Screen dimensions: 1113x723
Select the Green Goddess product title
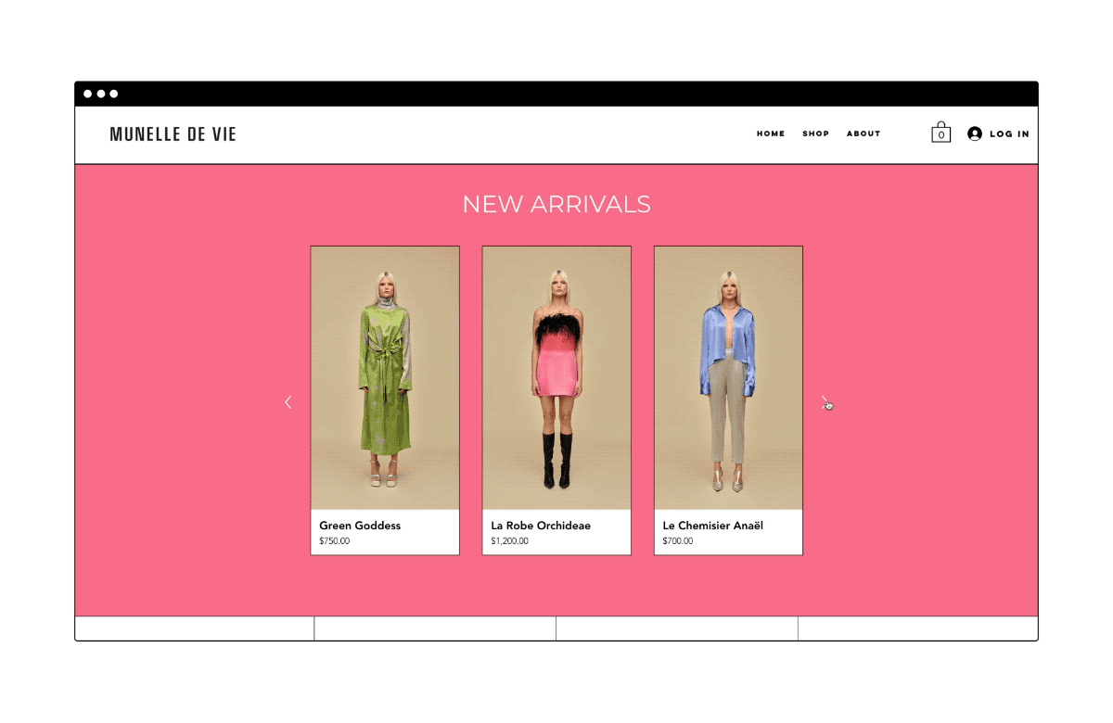click(x=360, y=526)
